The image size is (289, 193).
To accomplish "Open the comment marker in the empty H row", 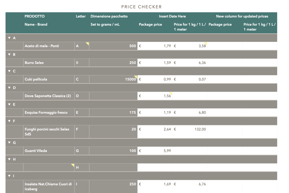I will (x=73, y=165).
